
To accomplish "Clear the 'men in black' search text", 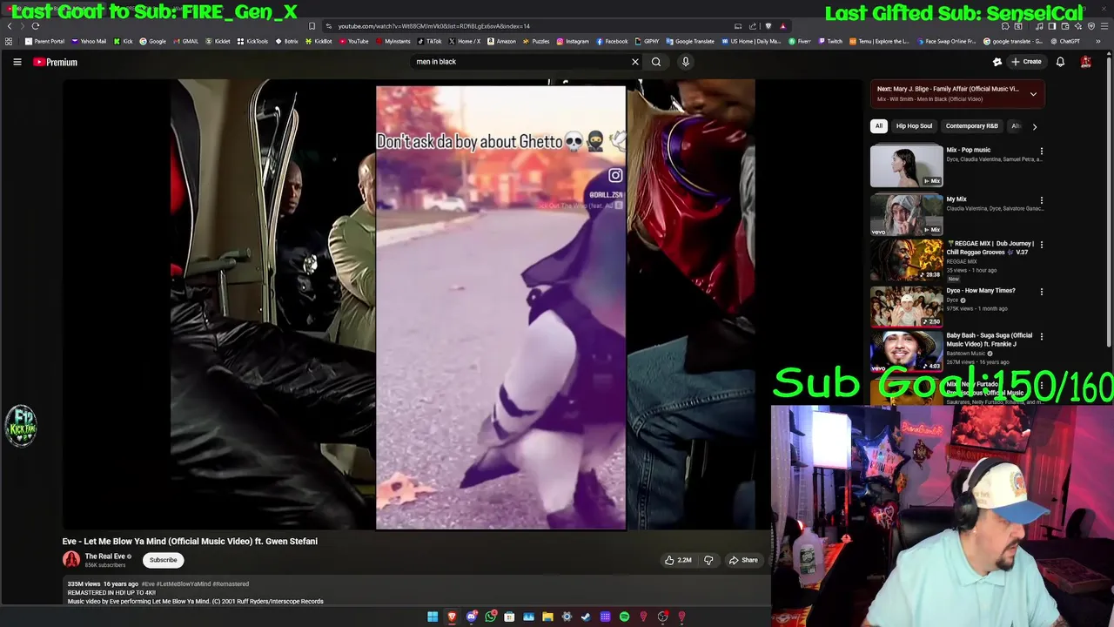I will (634, 62).
